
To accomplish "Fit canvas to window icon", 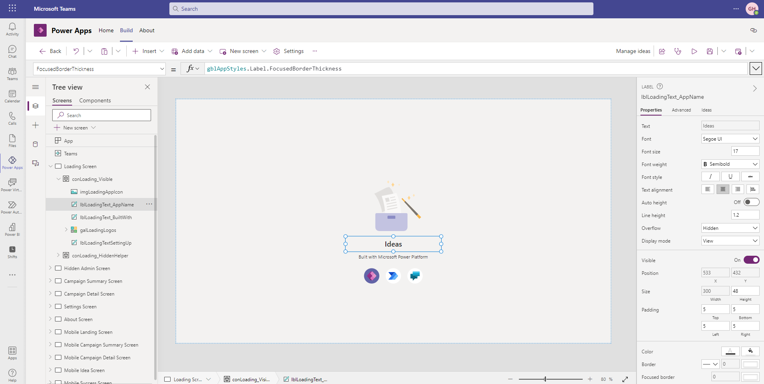I will (x=625, y=379).
